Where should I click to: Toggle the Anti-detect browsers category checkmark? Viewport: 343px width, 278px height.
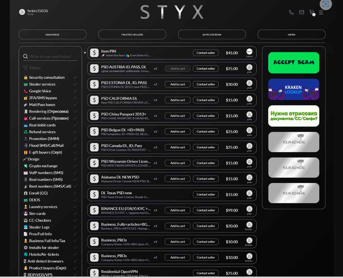point(75,261)
